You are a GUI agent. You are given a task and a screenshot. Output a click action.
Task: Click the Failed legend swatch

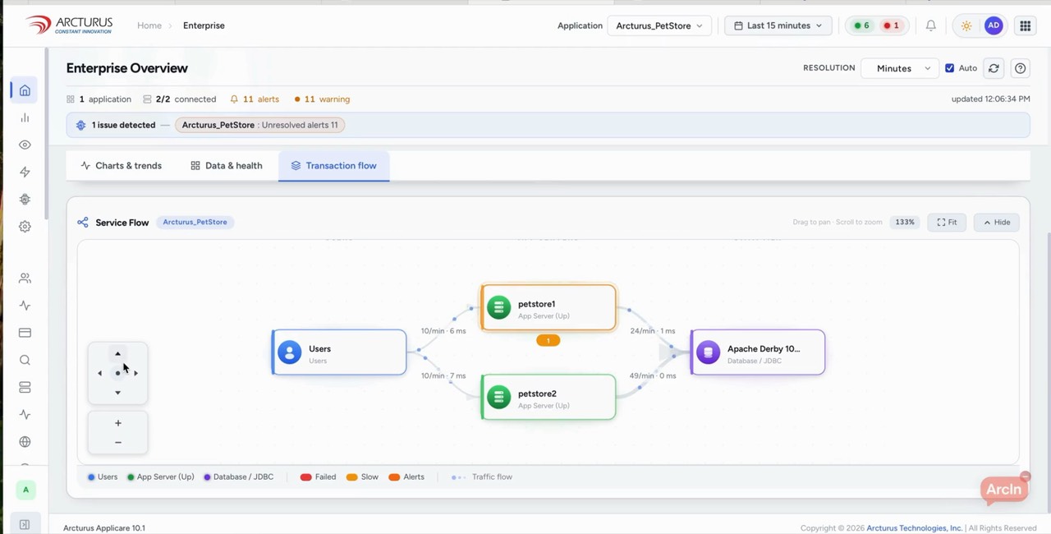click(x=306, y=476)
